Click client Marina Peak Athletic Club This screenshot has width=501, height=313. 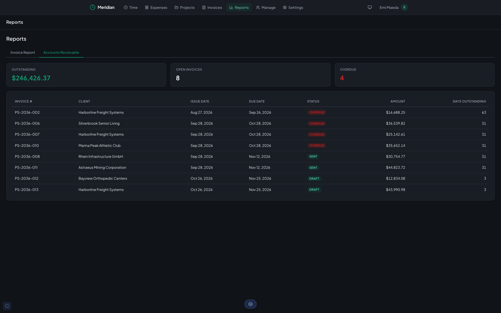point(100,145)
